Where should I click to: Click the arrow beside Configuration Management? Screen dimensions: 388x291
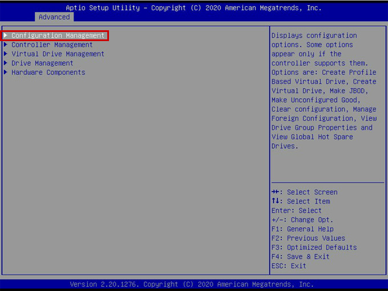pos(6,35)
